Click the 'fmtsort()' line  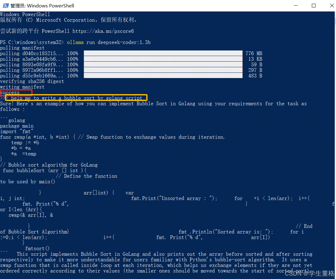coord(37,248)
